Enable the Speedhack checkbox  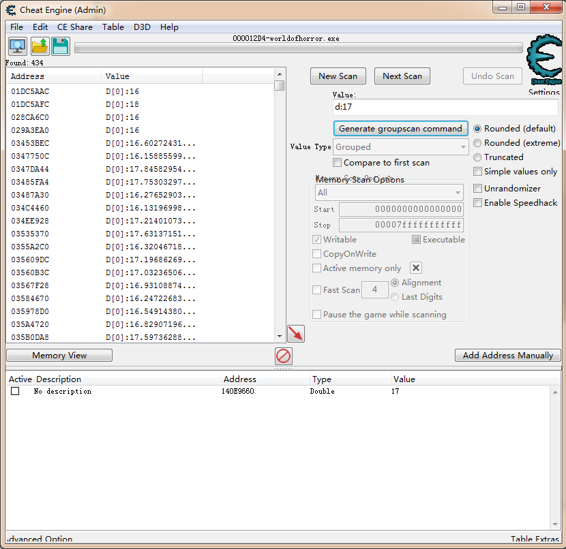[478, 203]
